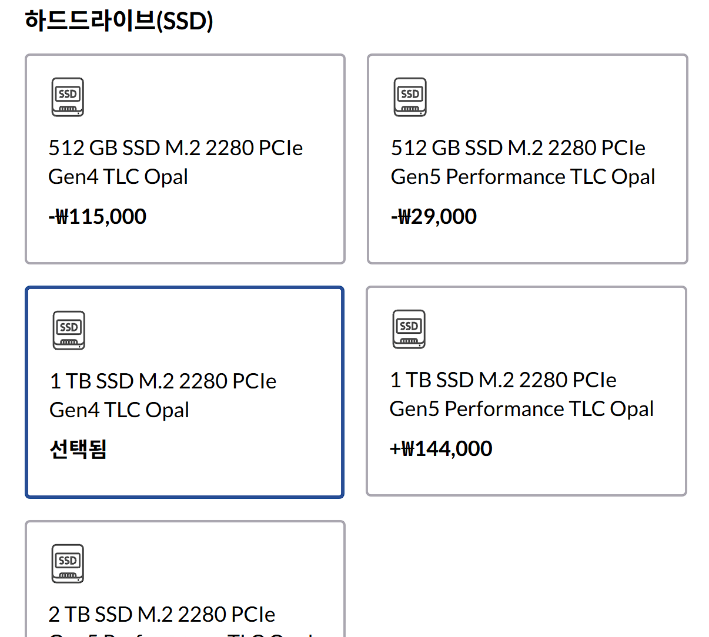
Task: Select the 512 GB Gen5 Performance TLC Opal option
Action: pos(527,158)
